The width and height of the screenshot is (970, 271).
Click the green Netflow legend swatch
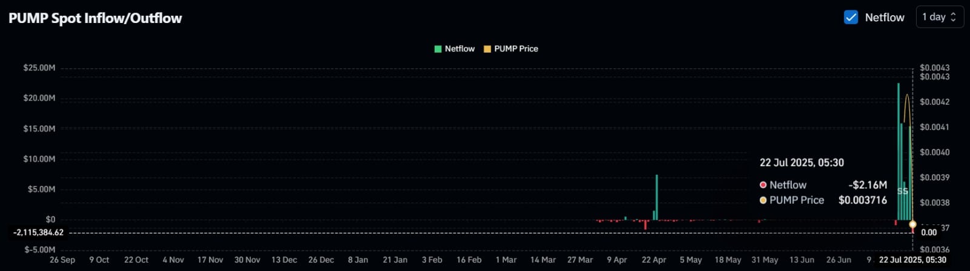[x=438, y=49]
